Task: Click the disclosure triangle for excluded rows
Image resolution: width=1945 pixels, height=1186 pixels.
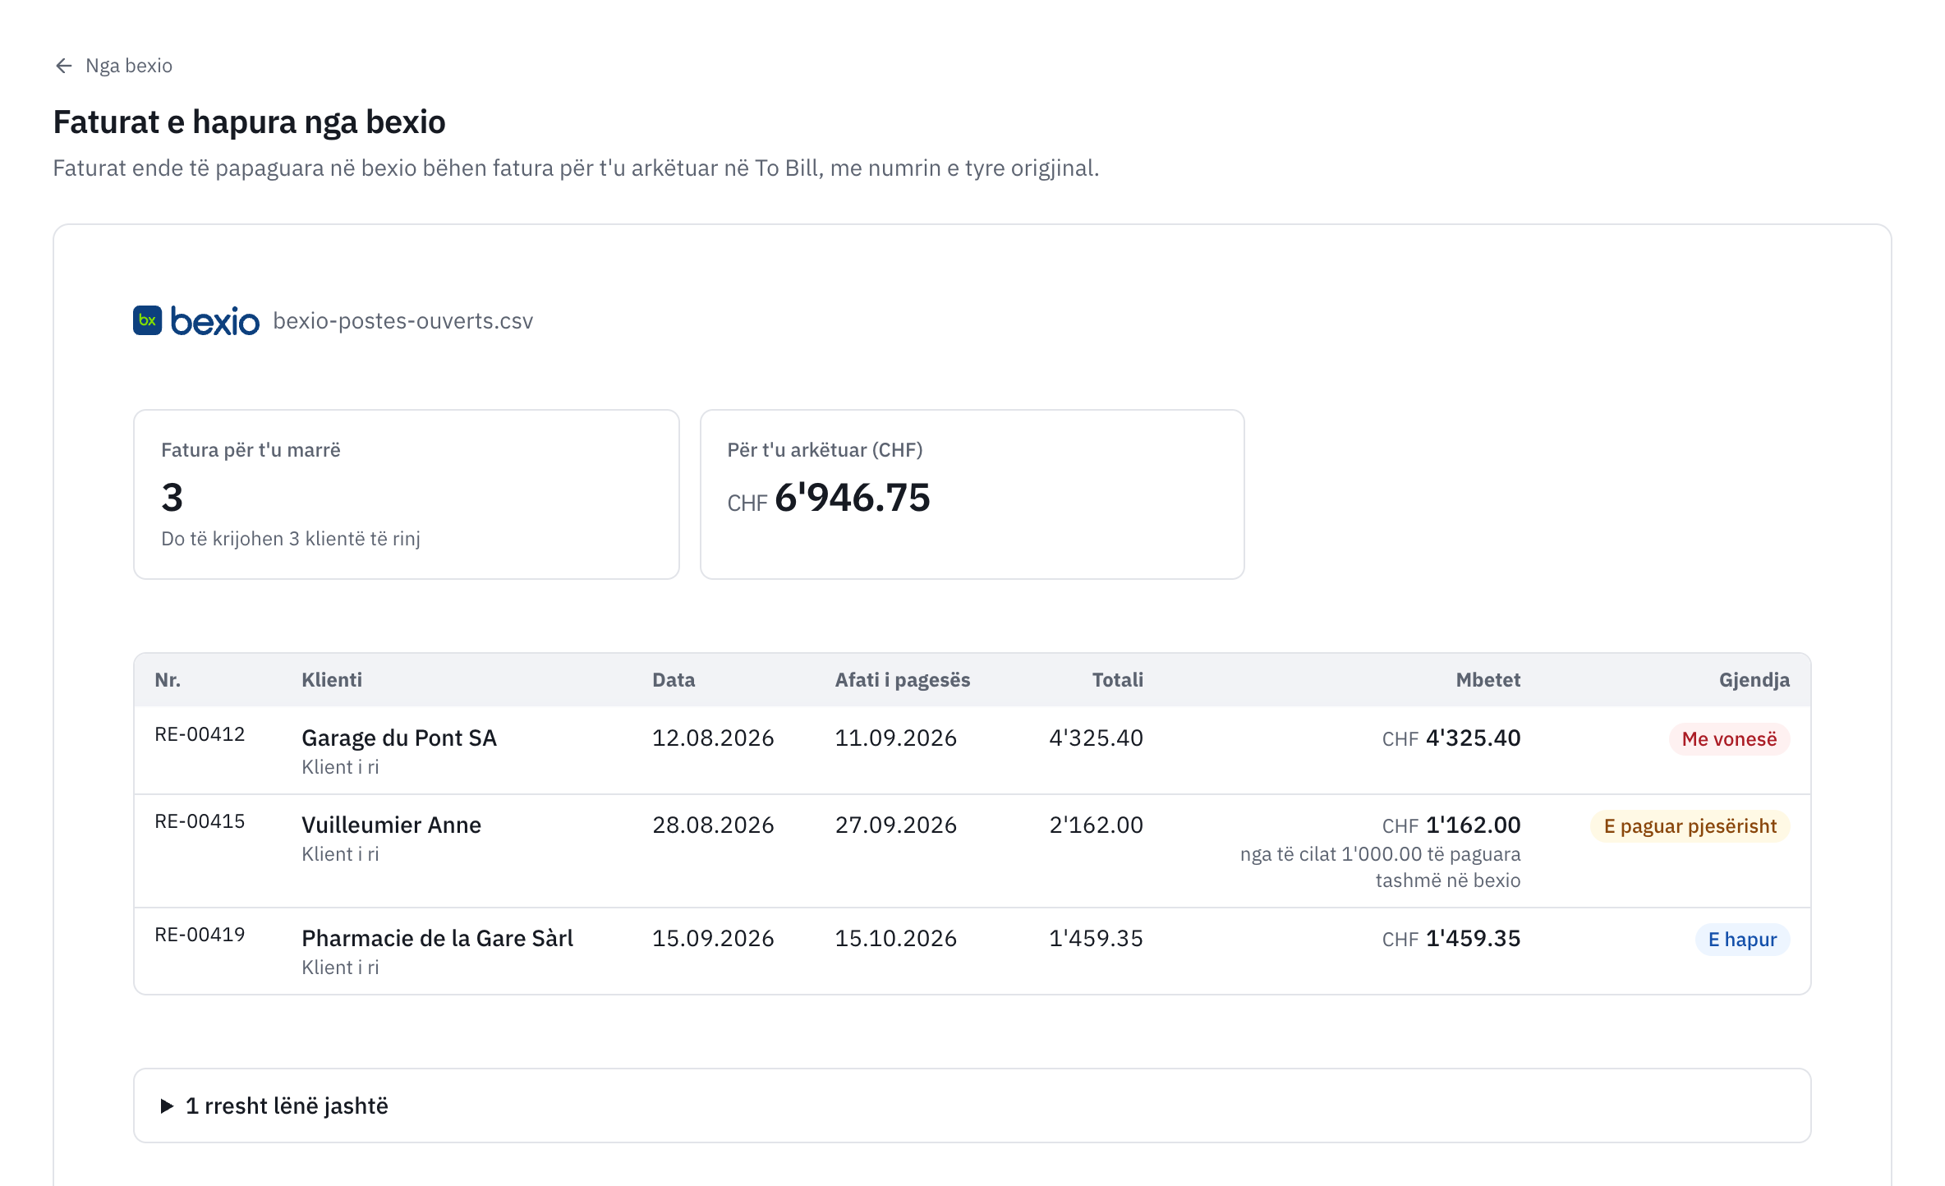Action: click(167, 1106)
